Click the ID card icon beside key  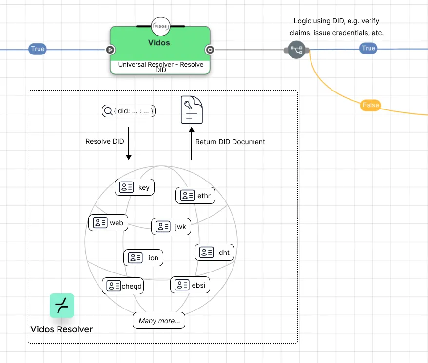(x=126, y=187)
